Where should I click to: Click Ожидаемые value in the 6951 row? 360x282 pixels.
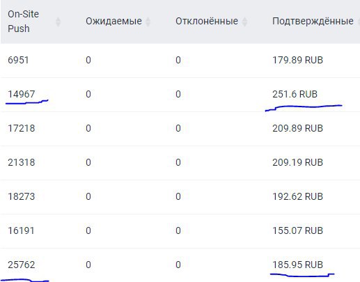[88, 60]
